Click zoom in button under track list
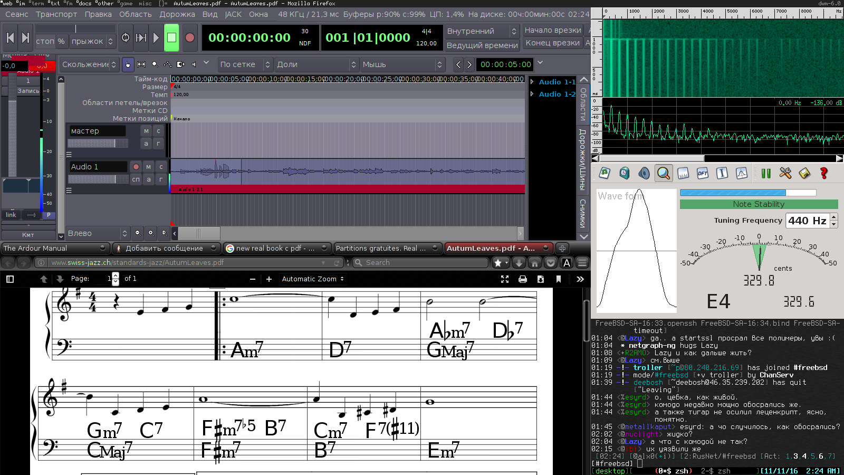 point(151,233)
